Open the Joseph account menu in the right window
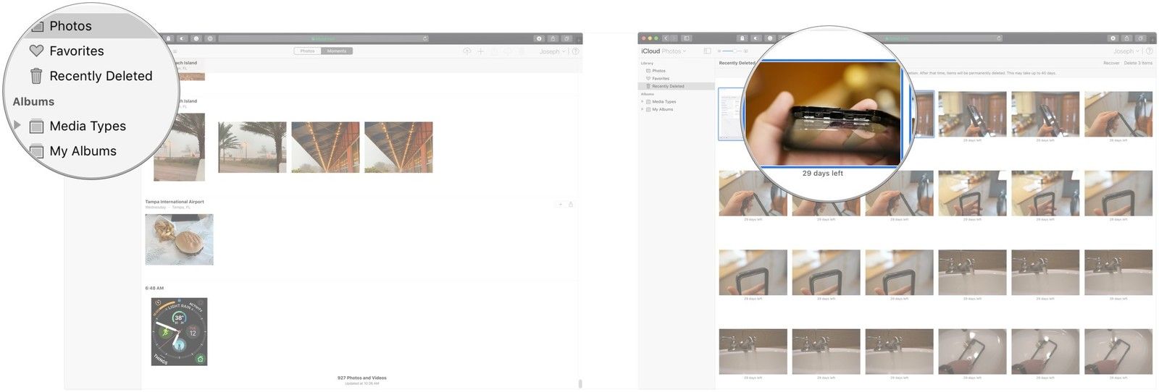Screen dimensions: 1159x392 pos(1126,51)
